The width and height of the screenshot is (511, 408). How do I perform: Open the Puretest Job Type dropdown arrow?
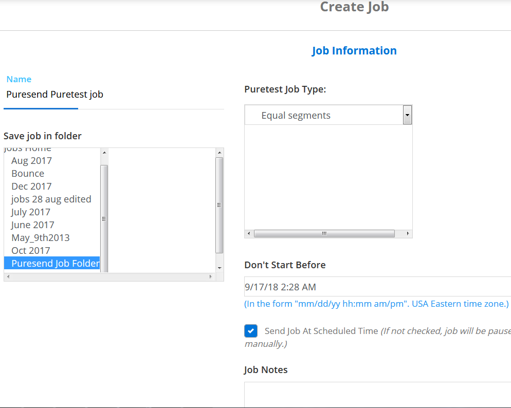click(x=407, y=115)
